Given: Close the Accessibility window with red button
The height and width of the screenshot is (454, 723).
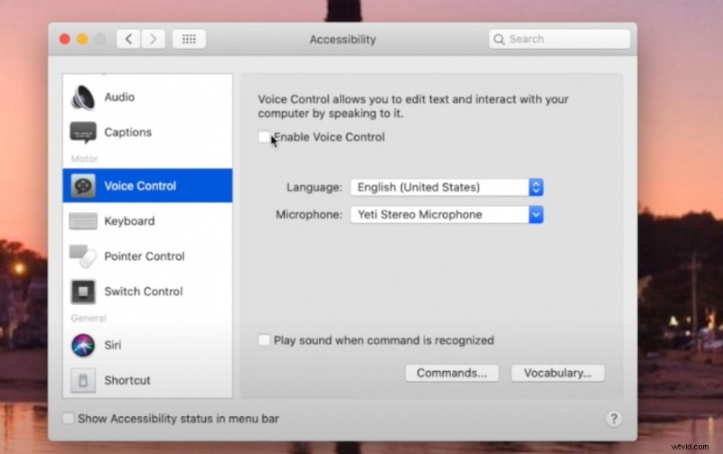Looking at the screenshot, I should pos(64,39).
